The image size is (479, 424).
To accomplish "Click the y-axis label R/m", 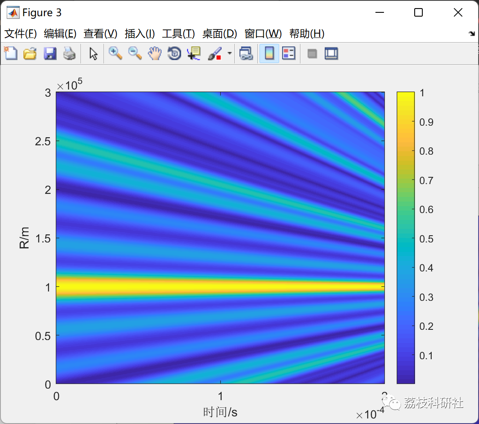I will (24, 238).
